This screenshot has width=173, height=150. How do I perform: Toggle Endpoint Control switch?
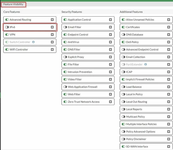pyautogui.click(x=65, y=34)
